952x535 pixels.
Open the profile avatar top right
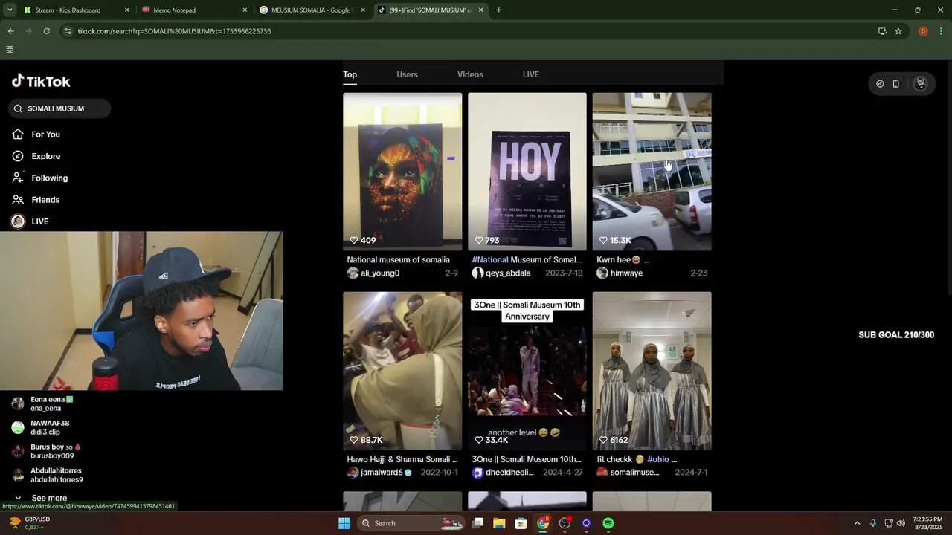pos(920,84)
